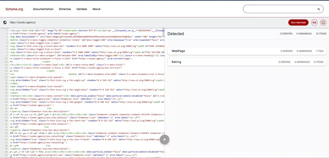Click code line 1 with doctype html

tap(86, 30)
